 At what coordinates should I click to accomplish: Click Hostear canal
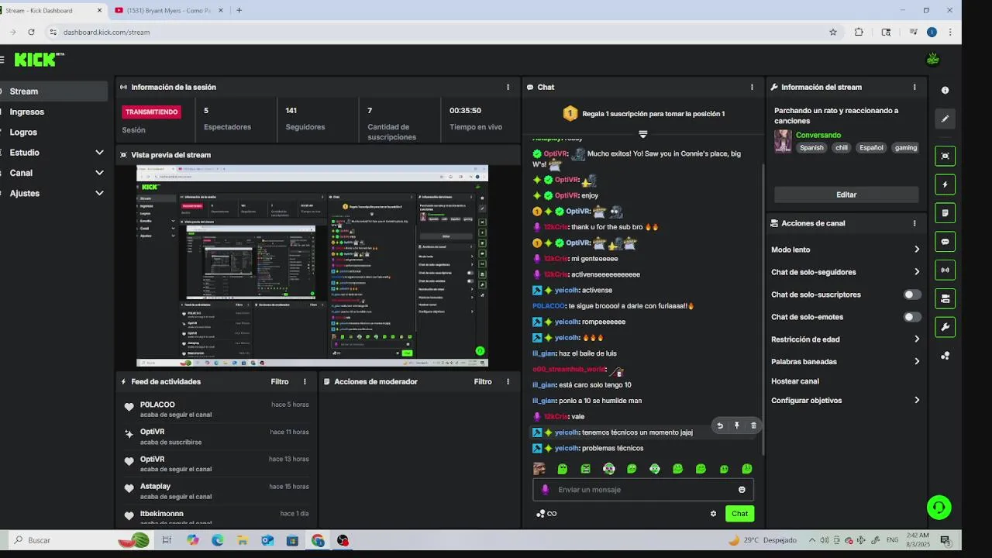pos(795,381)
